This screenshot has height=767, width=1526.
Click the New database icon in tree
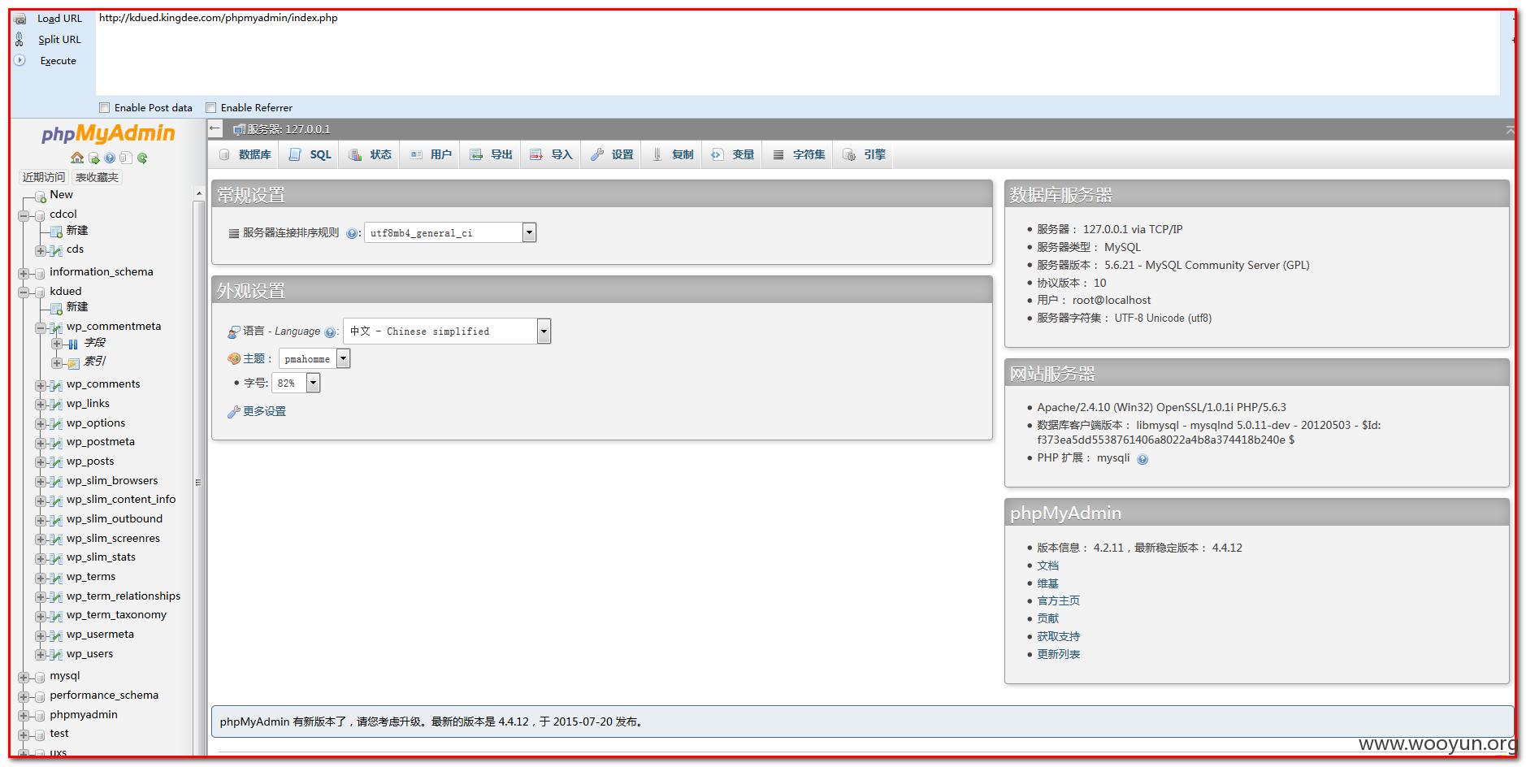tap(41, 197)
